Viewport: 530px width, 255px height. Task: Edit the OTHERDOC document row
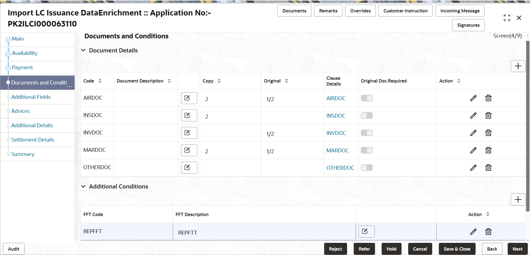pos(473,168)
